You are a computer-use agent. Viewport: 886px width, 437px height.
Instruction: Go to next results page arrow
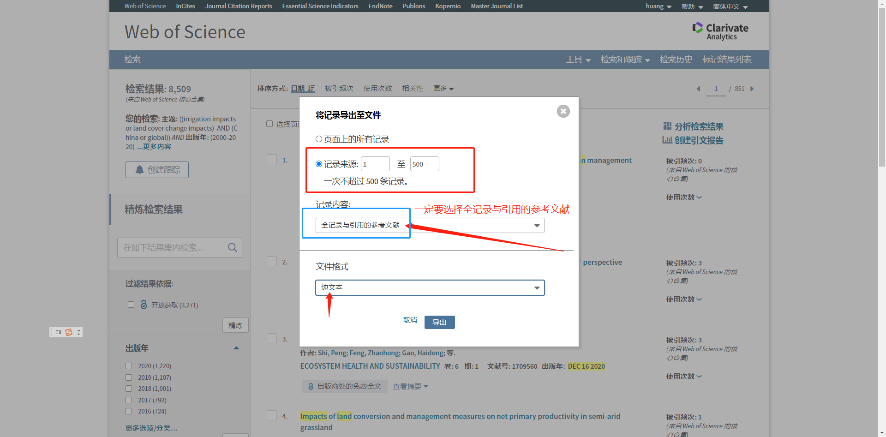pos(752,89)
